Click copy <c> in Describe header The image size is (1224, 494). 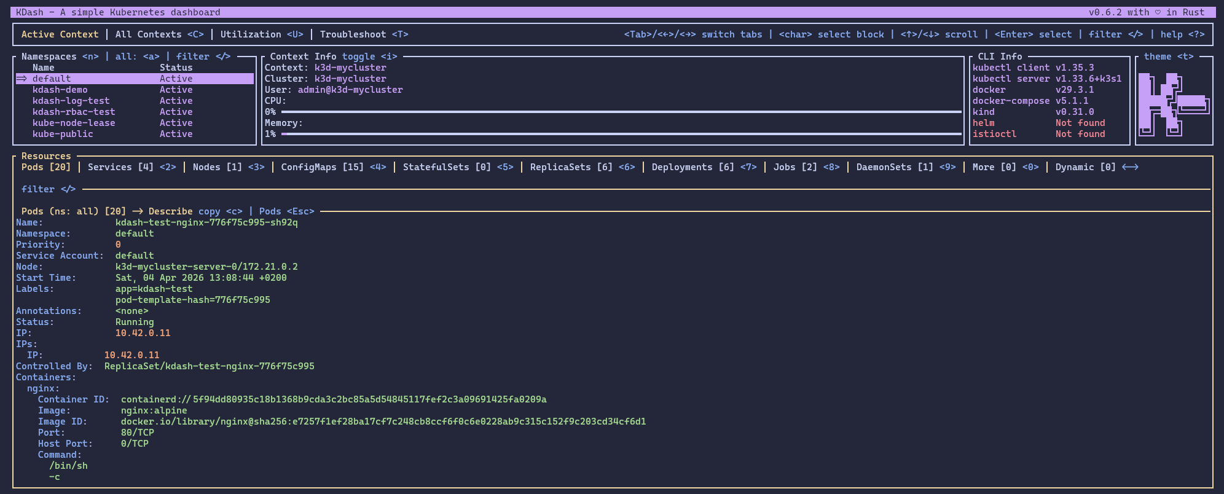[x=220, y=211]
